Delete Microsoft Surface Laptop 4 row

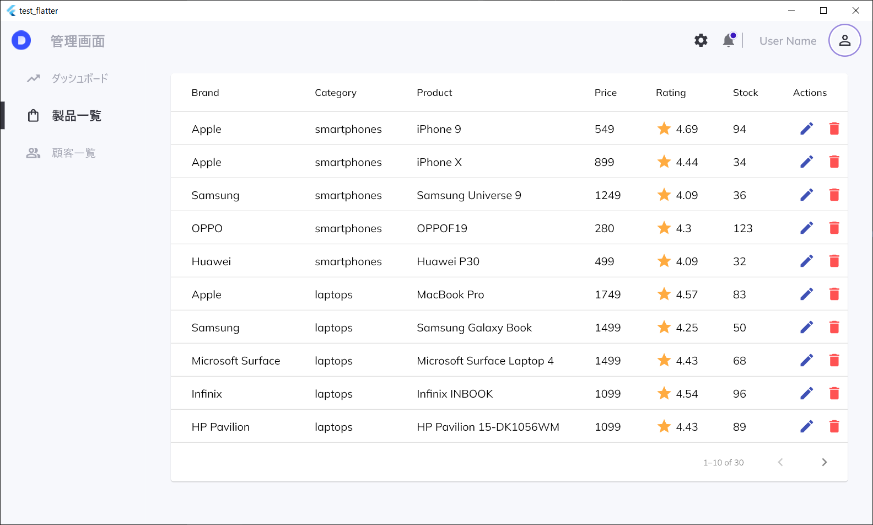pyautogui.click(x=834, y=360)
